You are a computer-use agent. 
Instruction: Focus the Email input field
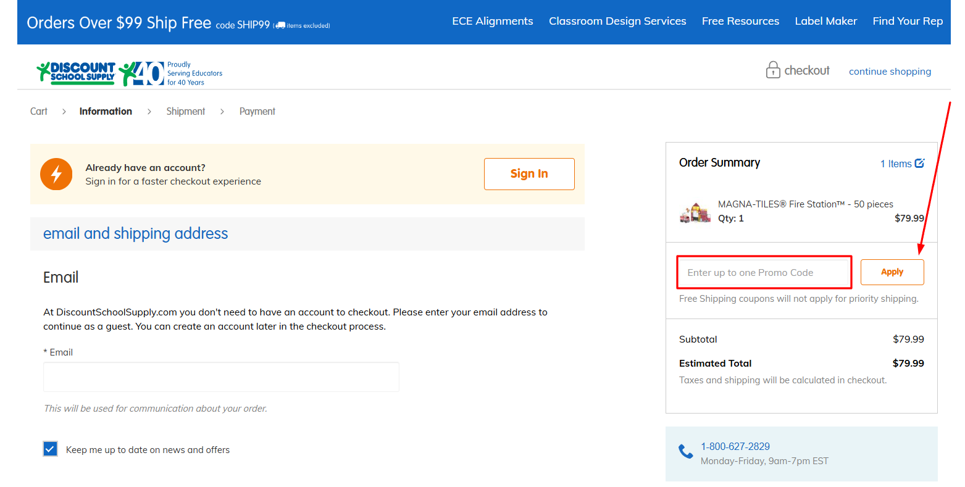click(221, 377)
